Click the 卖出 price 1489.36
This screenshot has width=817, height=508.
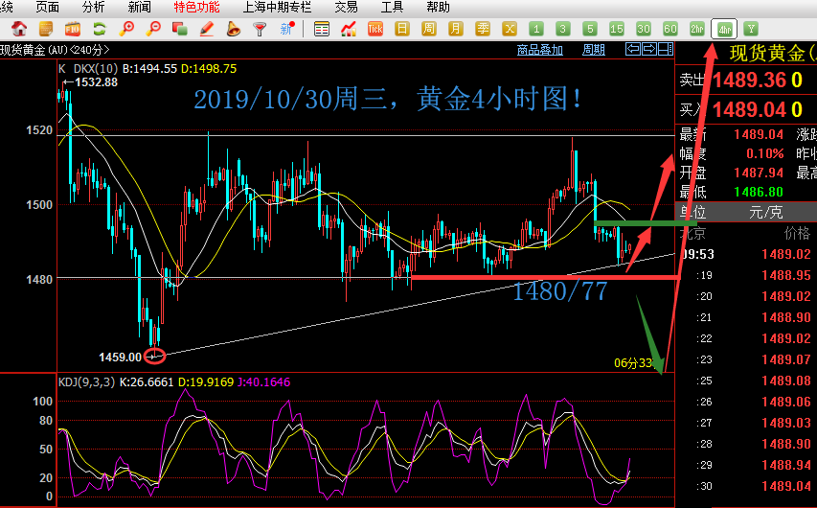(x=749, y=81)
